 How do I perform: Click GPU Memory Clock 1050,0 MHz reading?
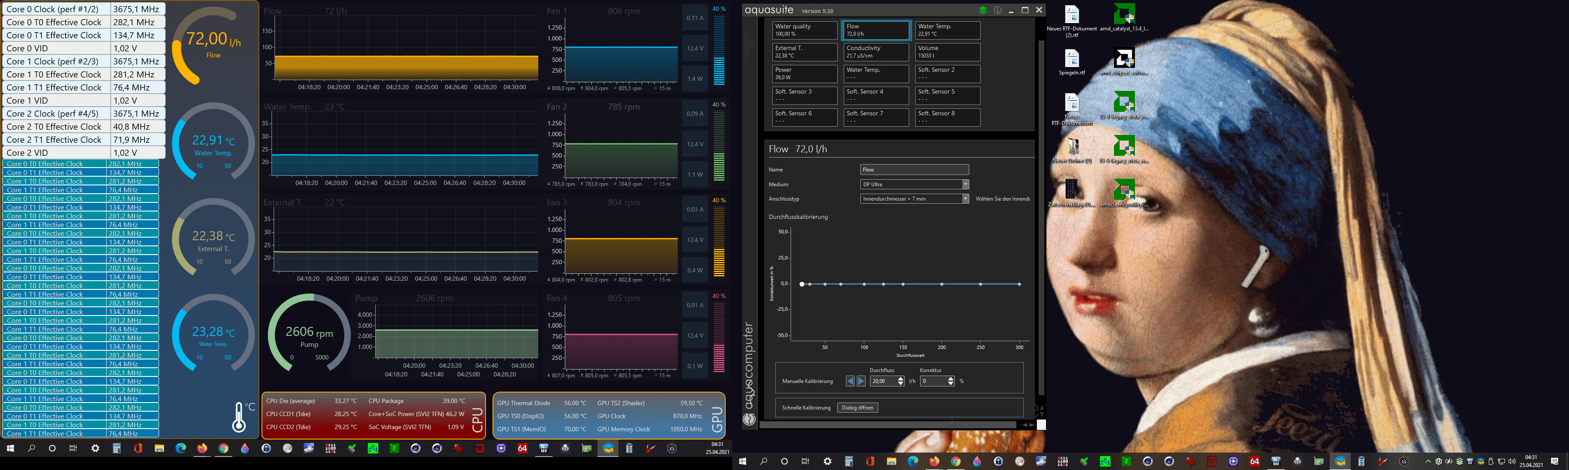tap(650, 429)
